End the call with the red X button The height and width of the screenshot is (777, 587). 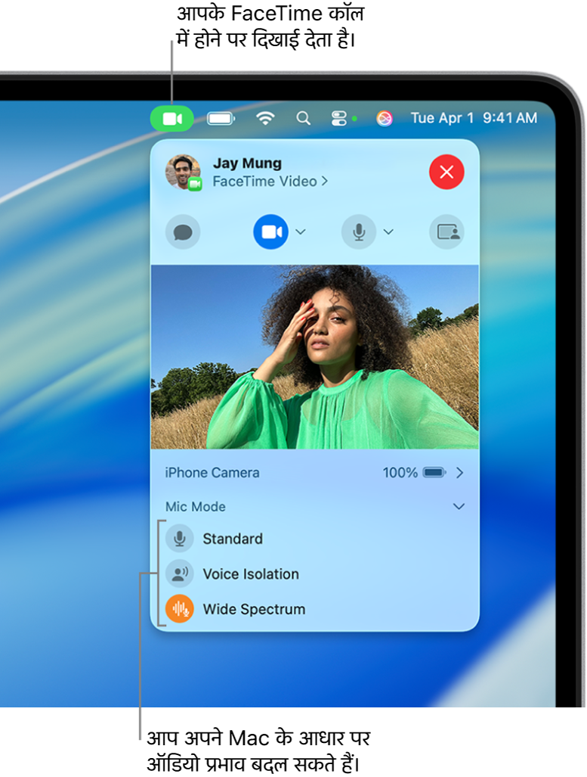pos(446,172)
